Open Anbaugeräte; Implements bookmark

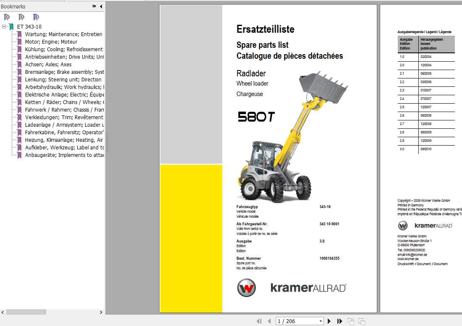click(65, 155)
